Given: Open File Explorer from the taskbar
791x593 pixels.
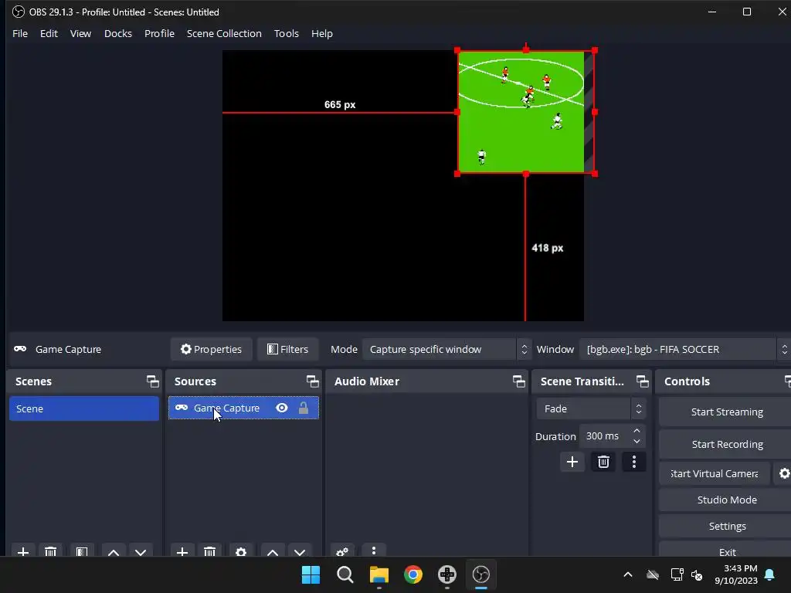Looking at the screenshot, I should tap(379, 574).
